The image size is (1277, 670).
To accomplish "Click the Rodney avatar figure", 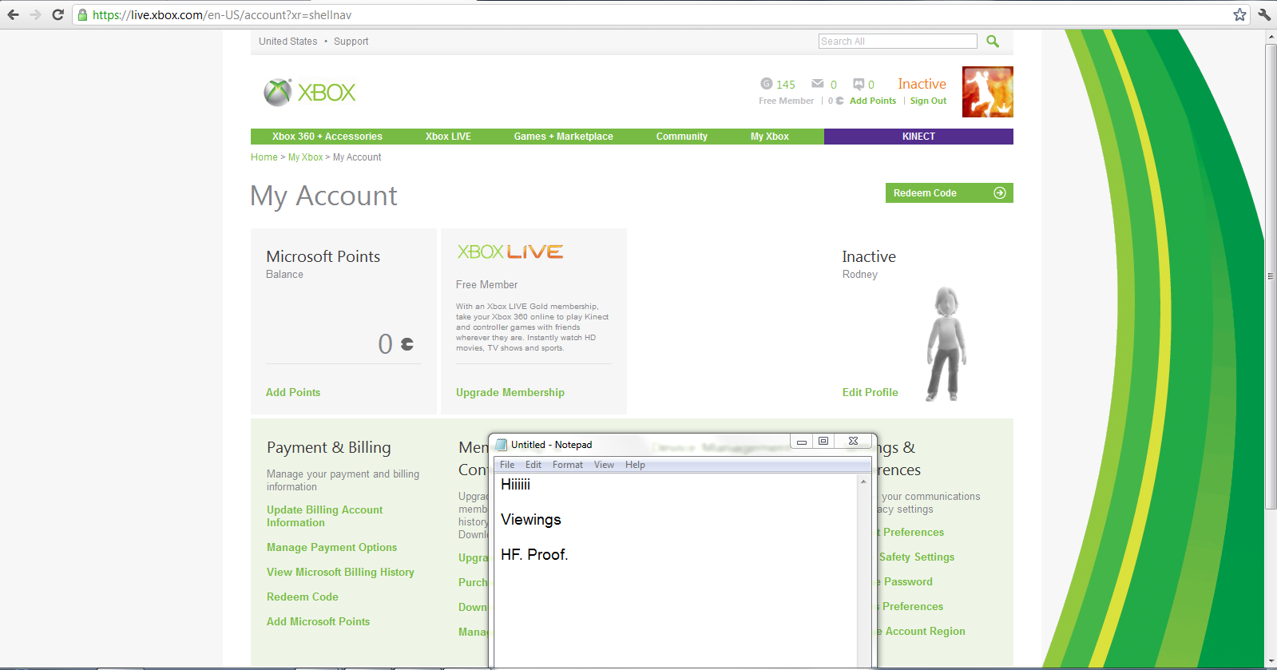I will click(x=946, y=343).
